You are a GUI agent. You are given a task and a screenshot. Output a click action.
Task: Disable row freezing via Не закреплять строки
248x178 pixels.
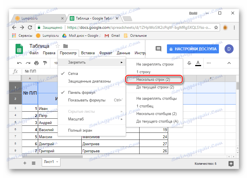(x=154, y=64)
